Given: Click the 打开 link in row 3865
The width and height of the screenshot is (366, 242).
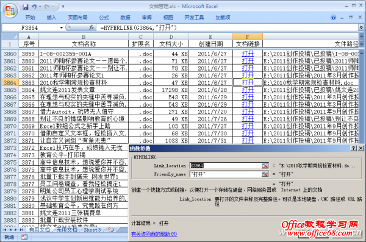Looking at the screenshot, I should (248, 90).
